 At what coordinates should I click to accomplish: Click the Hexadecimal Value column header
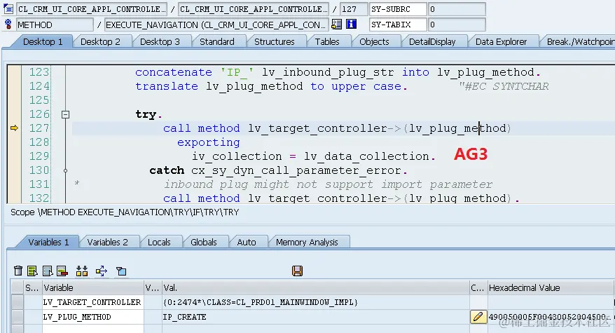pos(551,288)
